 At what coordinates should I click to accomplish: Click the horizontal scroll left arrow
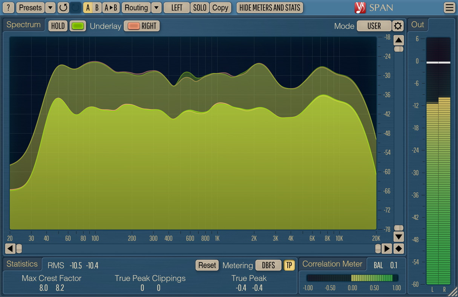pos(10,249)
